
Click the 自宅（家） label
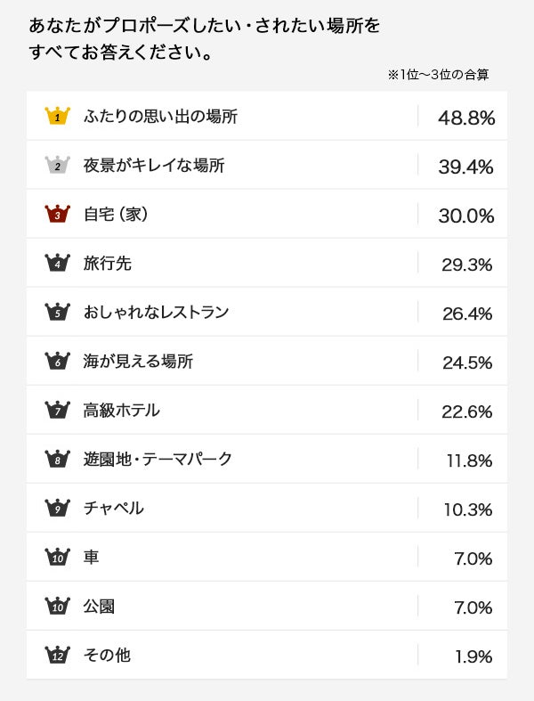(115, 214)
